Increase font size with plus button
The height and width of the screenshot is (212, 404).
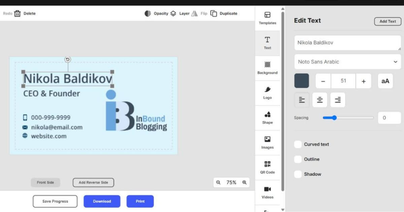pyautogui.click(x=364, y=81)
